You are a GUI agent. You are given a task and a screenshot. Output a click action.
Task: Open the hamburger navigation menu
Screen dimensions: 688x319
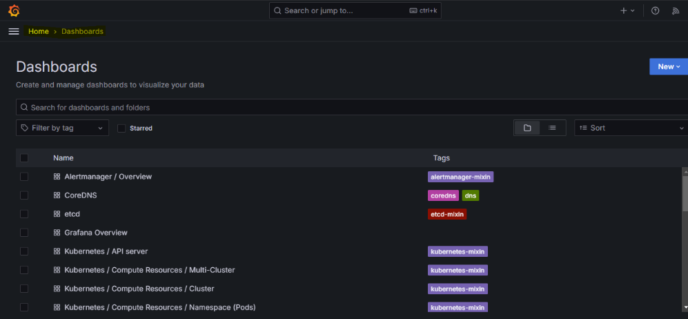pyautogui.click(x=14, y=32)
